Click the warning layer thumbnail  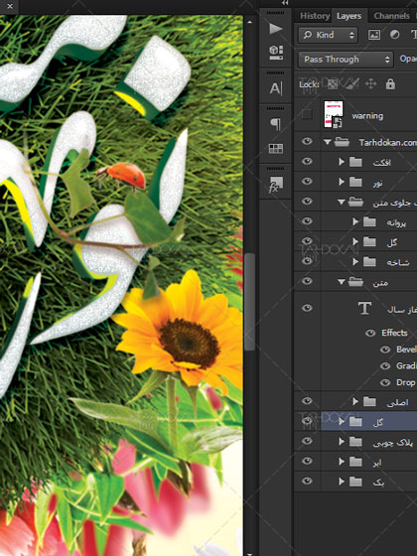[334, 114]
